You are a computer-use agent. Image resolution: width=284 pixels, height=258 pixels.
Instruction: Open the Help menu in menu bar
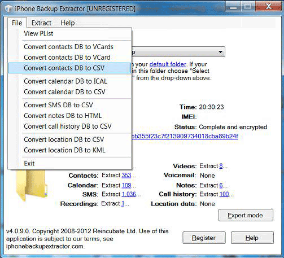[68, 23]
